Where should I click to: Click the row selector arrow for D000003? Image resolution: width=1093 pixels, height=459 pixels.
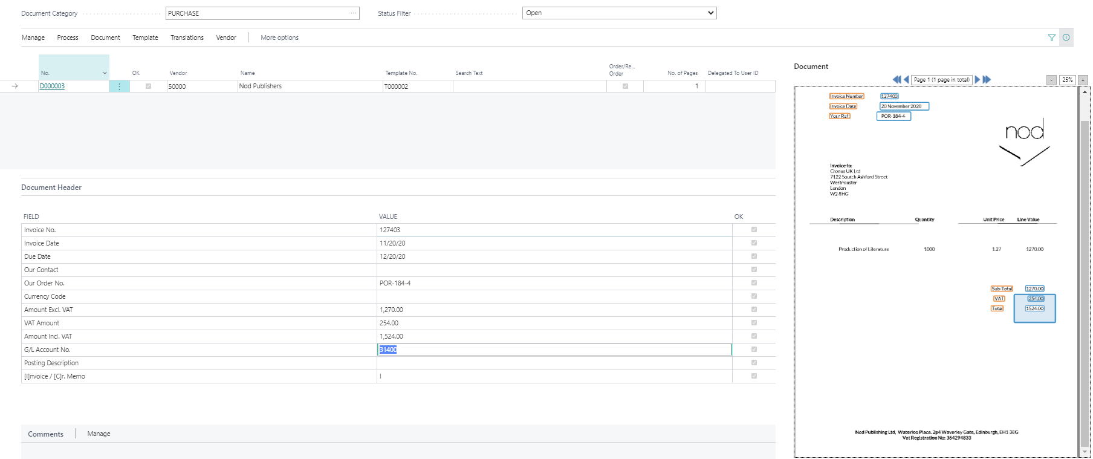click(x=15, y=86)
